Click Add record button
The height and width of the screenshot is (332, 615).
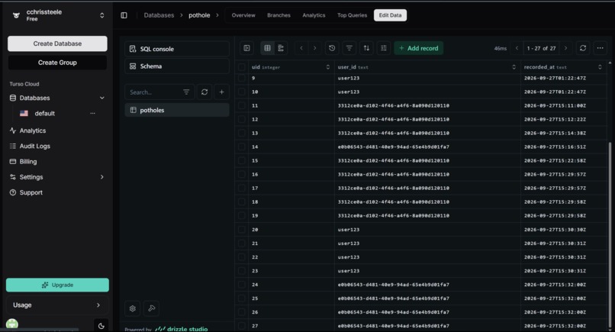click(418, 48)
